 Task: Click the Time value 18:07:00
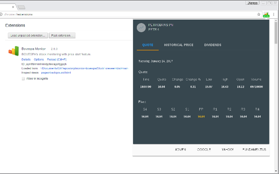point(146,87)
